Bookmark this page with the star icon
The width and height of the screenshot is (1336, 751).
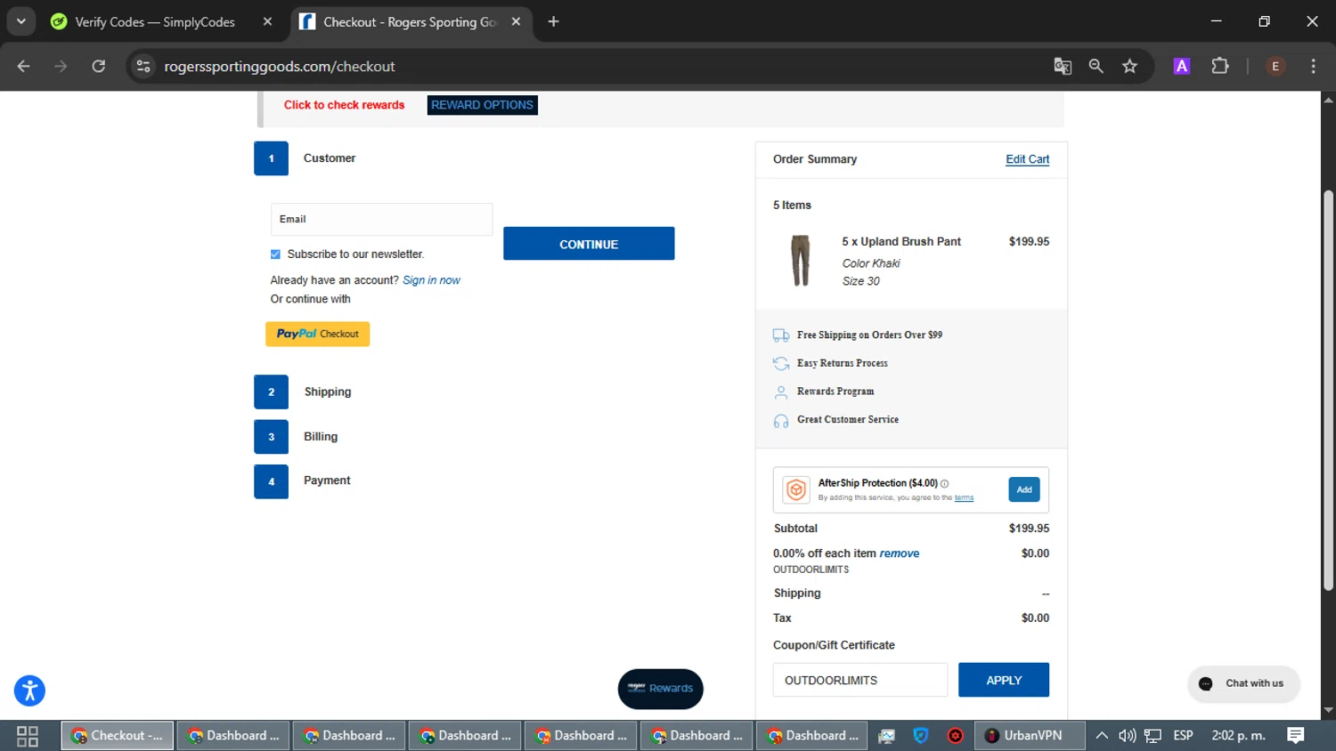tap(1129, 66)
